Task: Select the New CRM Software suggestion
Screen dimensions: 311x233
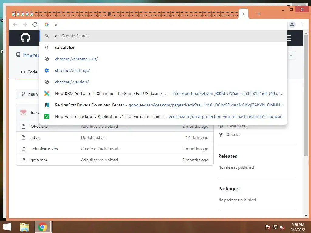Action: click(x=163, y=93)
